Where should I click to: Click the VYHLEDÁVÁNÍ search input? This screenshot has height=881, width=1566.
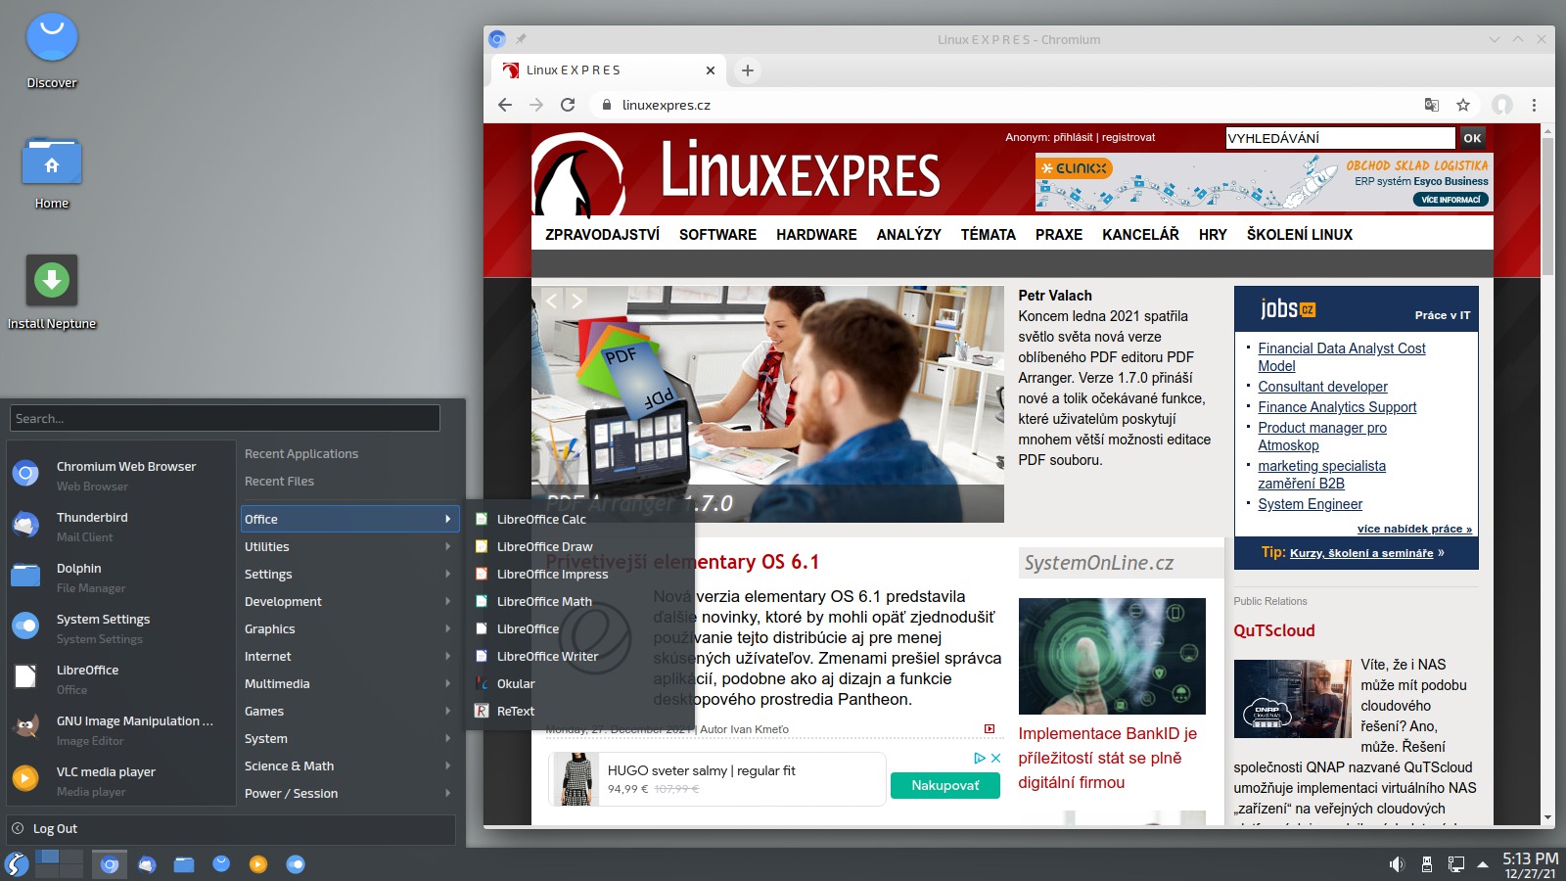(1340, 138)
